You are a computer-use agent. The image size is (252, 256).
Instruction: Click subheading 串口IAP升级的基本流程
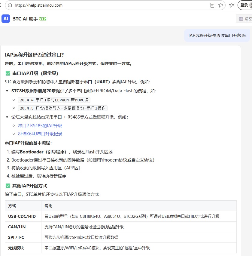pyautogui.click(x=28, y=143)
